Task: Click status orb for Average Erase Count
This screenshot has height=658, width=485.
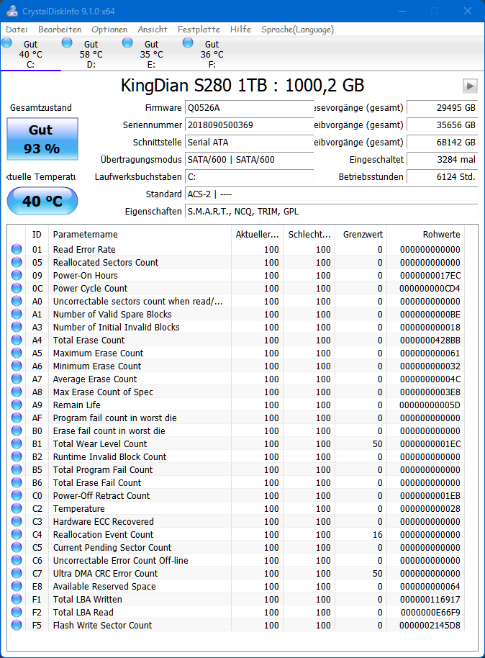Action: pyautogui.click(x=17, y=379)
